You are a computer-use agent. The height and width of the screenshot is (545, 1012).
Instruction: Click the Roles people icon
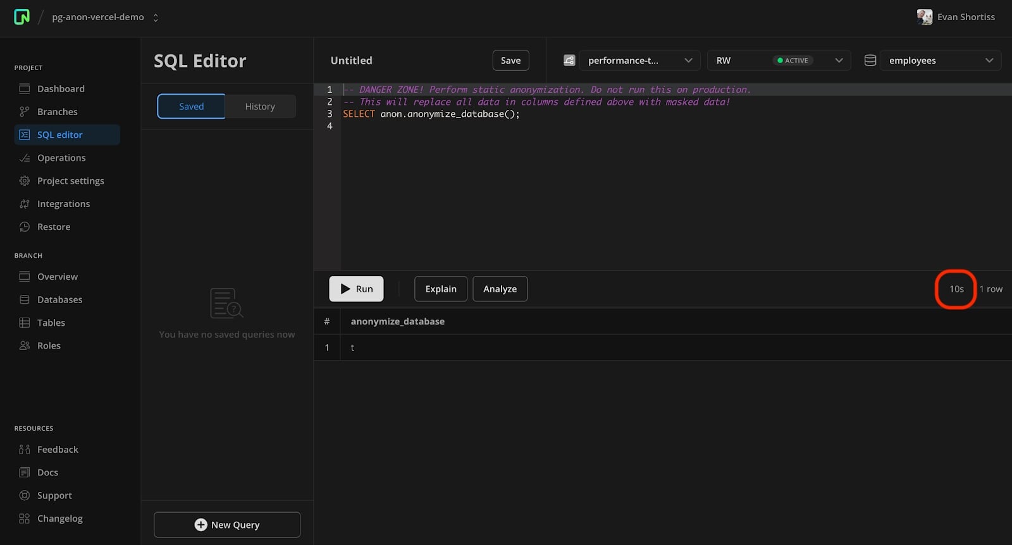point(25,345)
